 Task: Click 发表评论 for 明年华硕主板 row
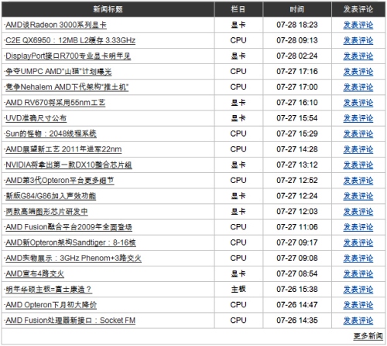pos(358,290)
